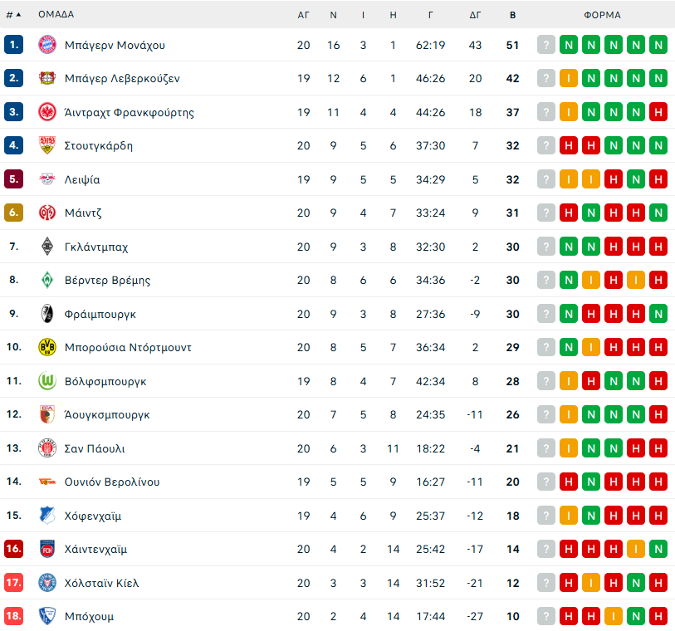Click the Werder Bremen diamond logo
The image size is (675, 631).
(46, 280)
